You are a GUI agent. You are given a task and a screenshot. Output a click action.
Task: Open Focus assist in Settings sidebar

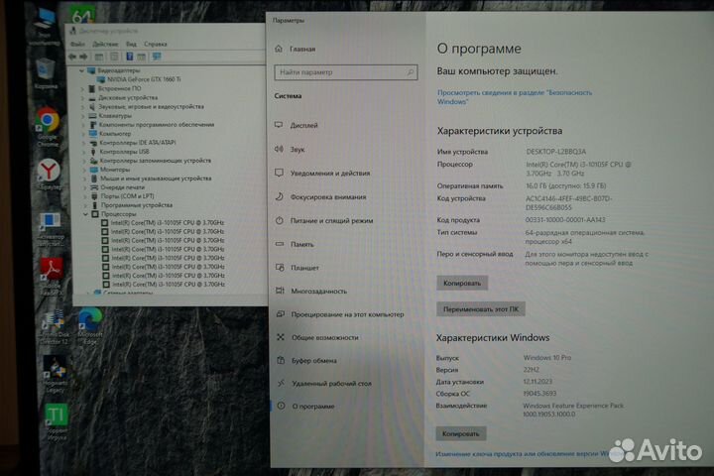click(x=328, y=196)
